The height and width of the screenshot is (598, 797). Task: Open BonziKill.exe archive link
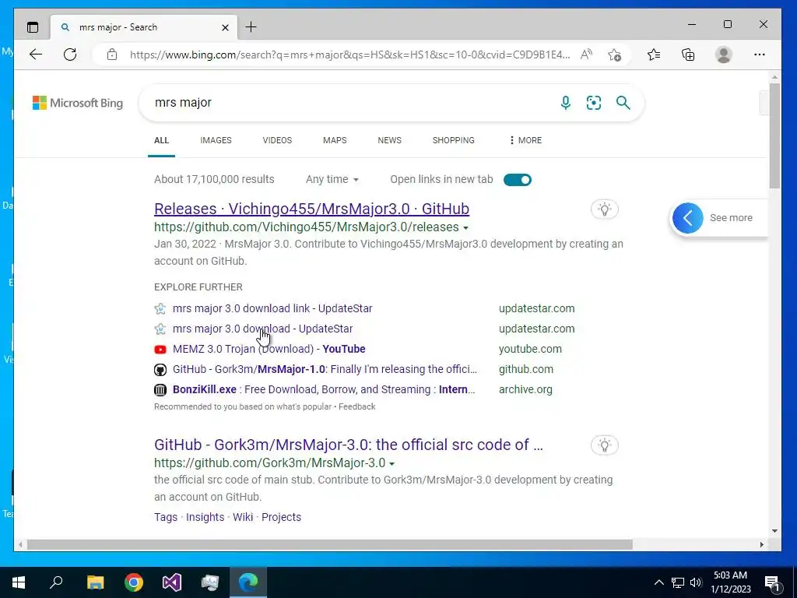tap(324, 389)
